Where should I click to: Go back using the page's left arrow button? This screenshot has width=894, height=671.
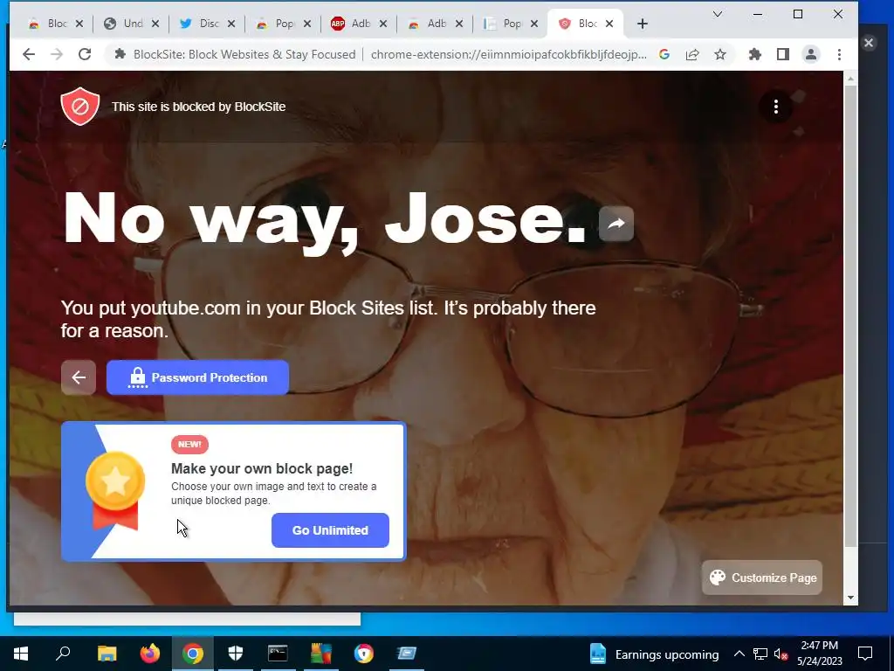79,377
